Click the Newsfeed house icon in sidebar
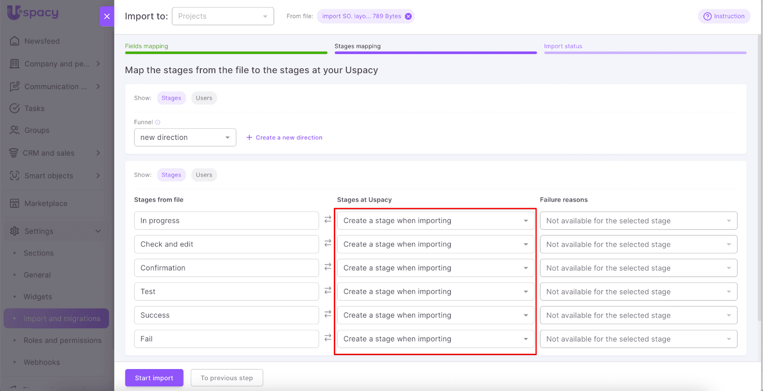 point(15,41)
